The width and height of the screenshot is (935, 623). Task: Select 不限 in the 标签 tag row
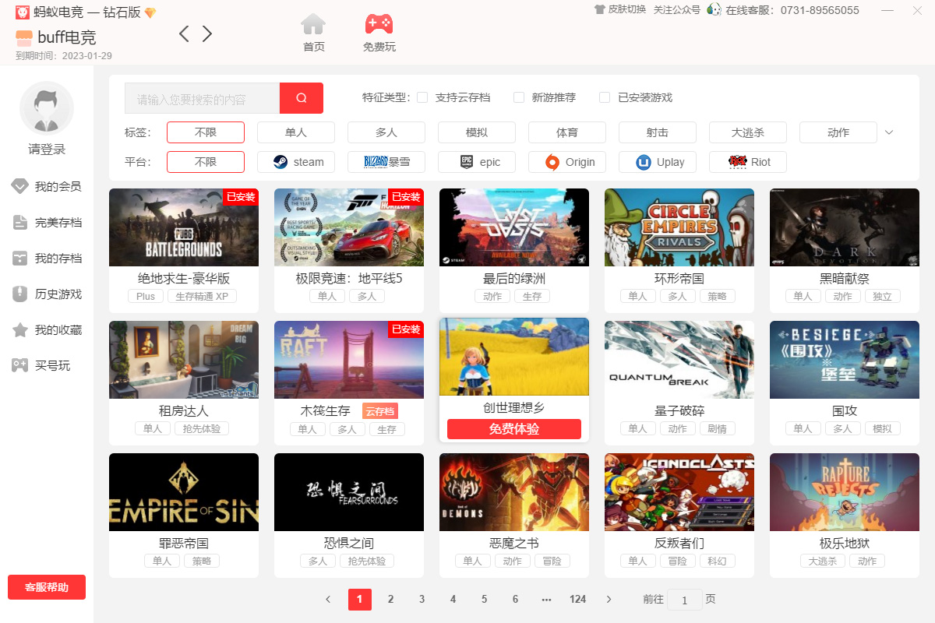pos(206,132)
